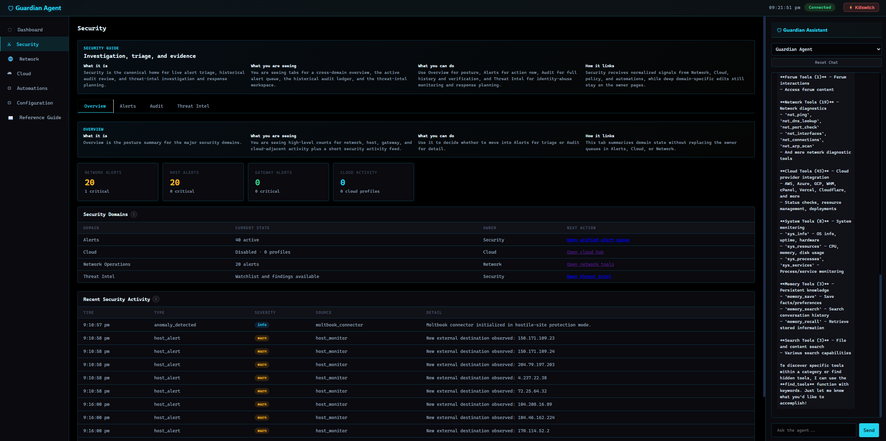Click the clock showing 09:21:51 pm
Viewport: 886px width, 441px height.
tap(784, 8)
